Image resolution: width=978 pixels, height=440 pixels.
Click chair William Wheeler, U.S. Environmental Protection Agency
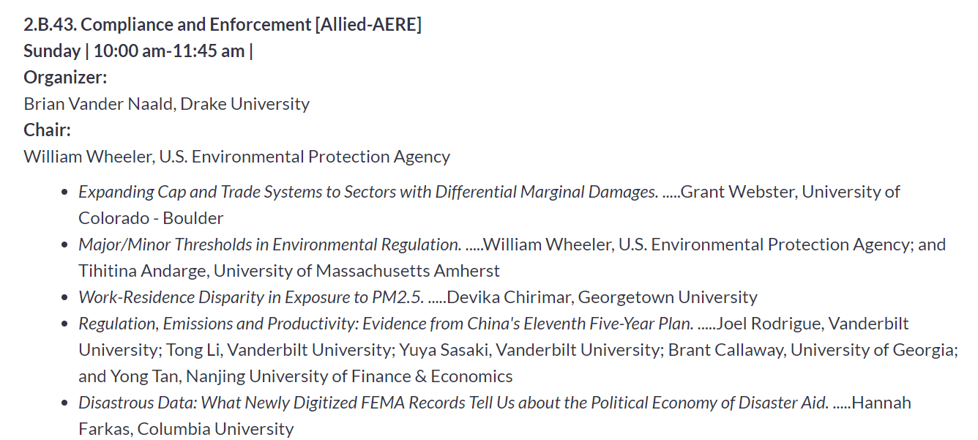236,156
